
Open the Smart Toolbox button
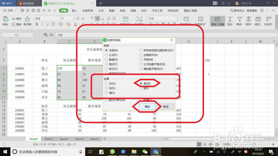pyautogui.click(x=218, y=21)
